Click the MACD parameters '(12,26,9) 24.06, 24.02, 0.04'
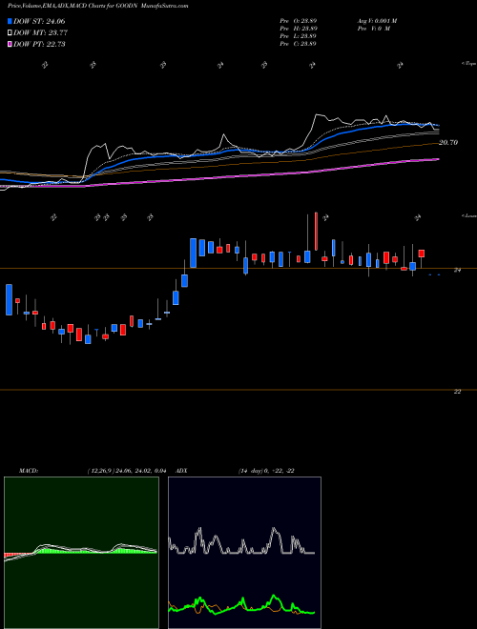Viewport: 477px width, 629px height. [127, 471]
